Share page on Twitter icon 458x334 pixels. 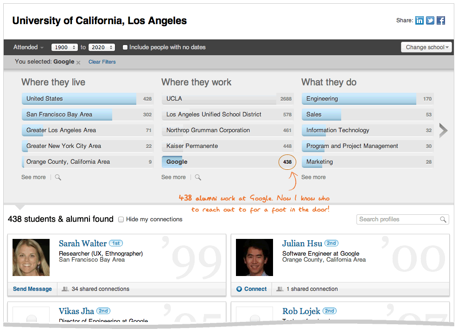(430, 20)
